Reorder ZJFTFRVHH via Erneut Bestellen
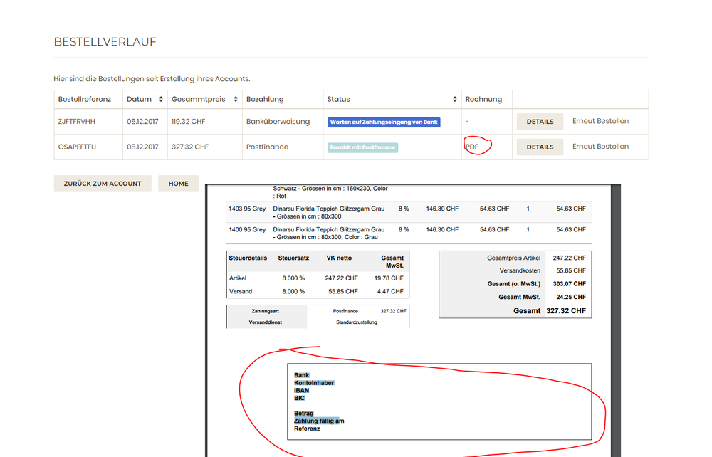712x457 pixels. pyautogui.click(x=600, y=121)
